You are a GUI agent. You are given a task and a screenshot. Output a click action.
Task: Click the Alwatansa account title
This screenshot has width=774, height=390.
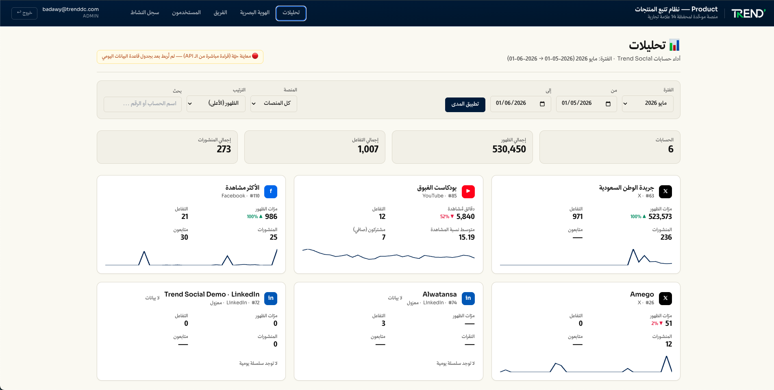point(439,294)
